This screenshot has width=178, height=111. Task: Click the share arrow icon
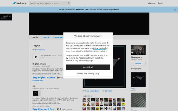(x=84, y=91)
